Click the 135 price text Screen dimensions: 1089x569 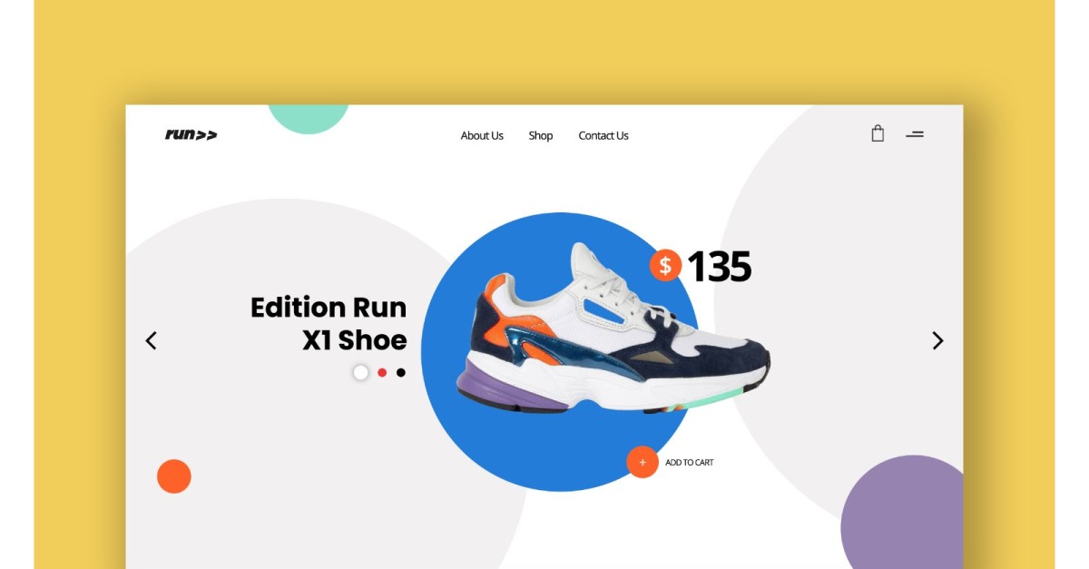click(719, 266)
